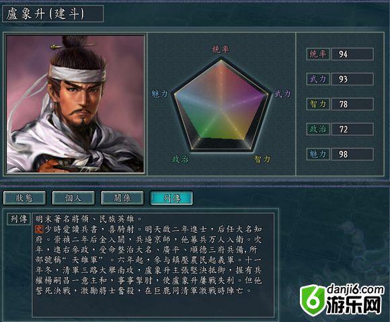Click the red 史 marker in biography
This screenshot has width=390, height=322.
pyautogui.click(x=39, y=229)
